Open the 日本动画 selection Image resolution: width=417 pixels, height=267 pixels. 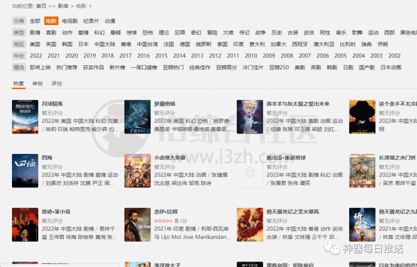[391, 68]
